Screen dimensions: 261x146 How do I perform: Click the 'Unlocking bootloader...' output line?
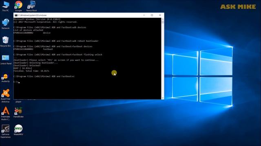(x=35, y=63)
